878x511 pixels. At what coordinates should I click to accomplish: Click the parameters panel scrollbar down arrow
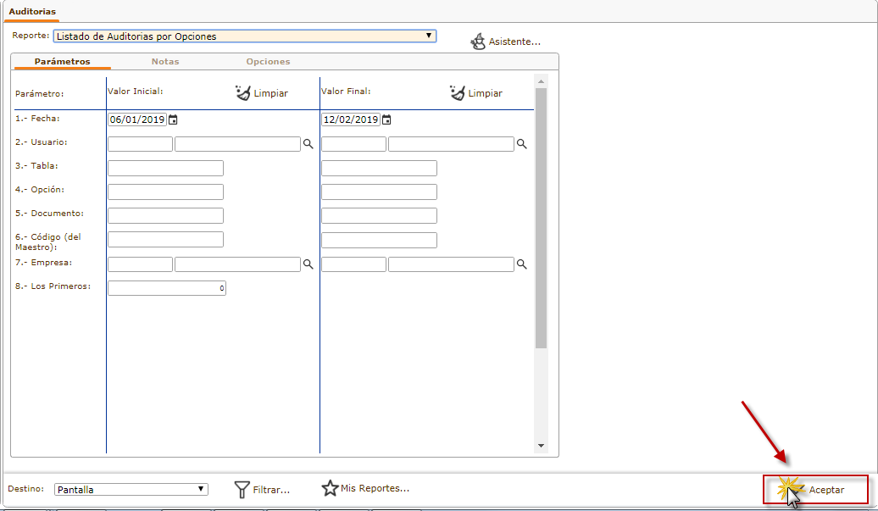click(541, 446)
